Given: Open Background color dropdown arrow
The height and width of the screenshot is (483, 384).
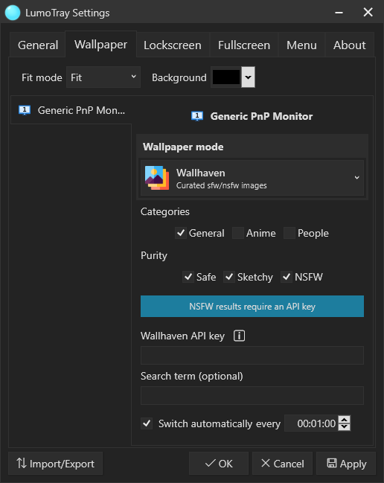Looking at the screenshot, I should [248, 77].
